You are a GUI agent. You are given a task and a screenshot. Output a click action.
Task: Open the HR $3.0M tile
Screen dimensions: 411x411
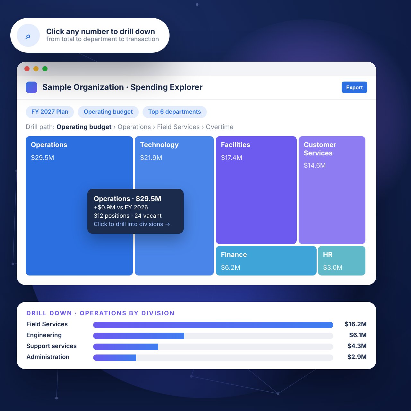pos(342,261)
